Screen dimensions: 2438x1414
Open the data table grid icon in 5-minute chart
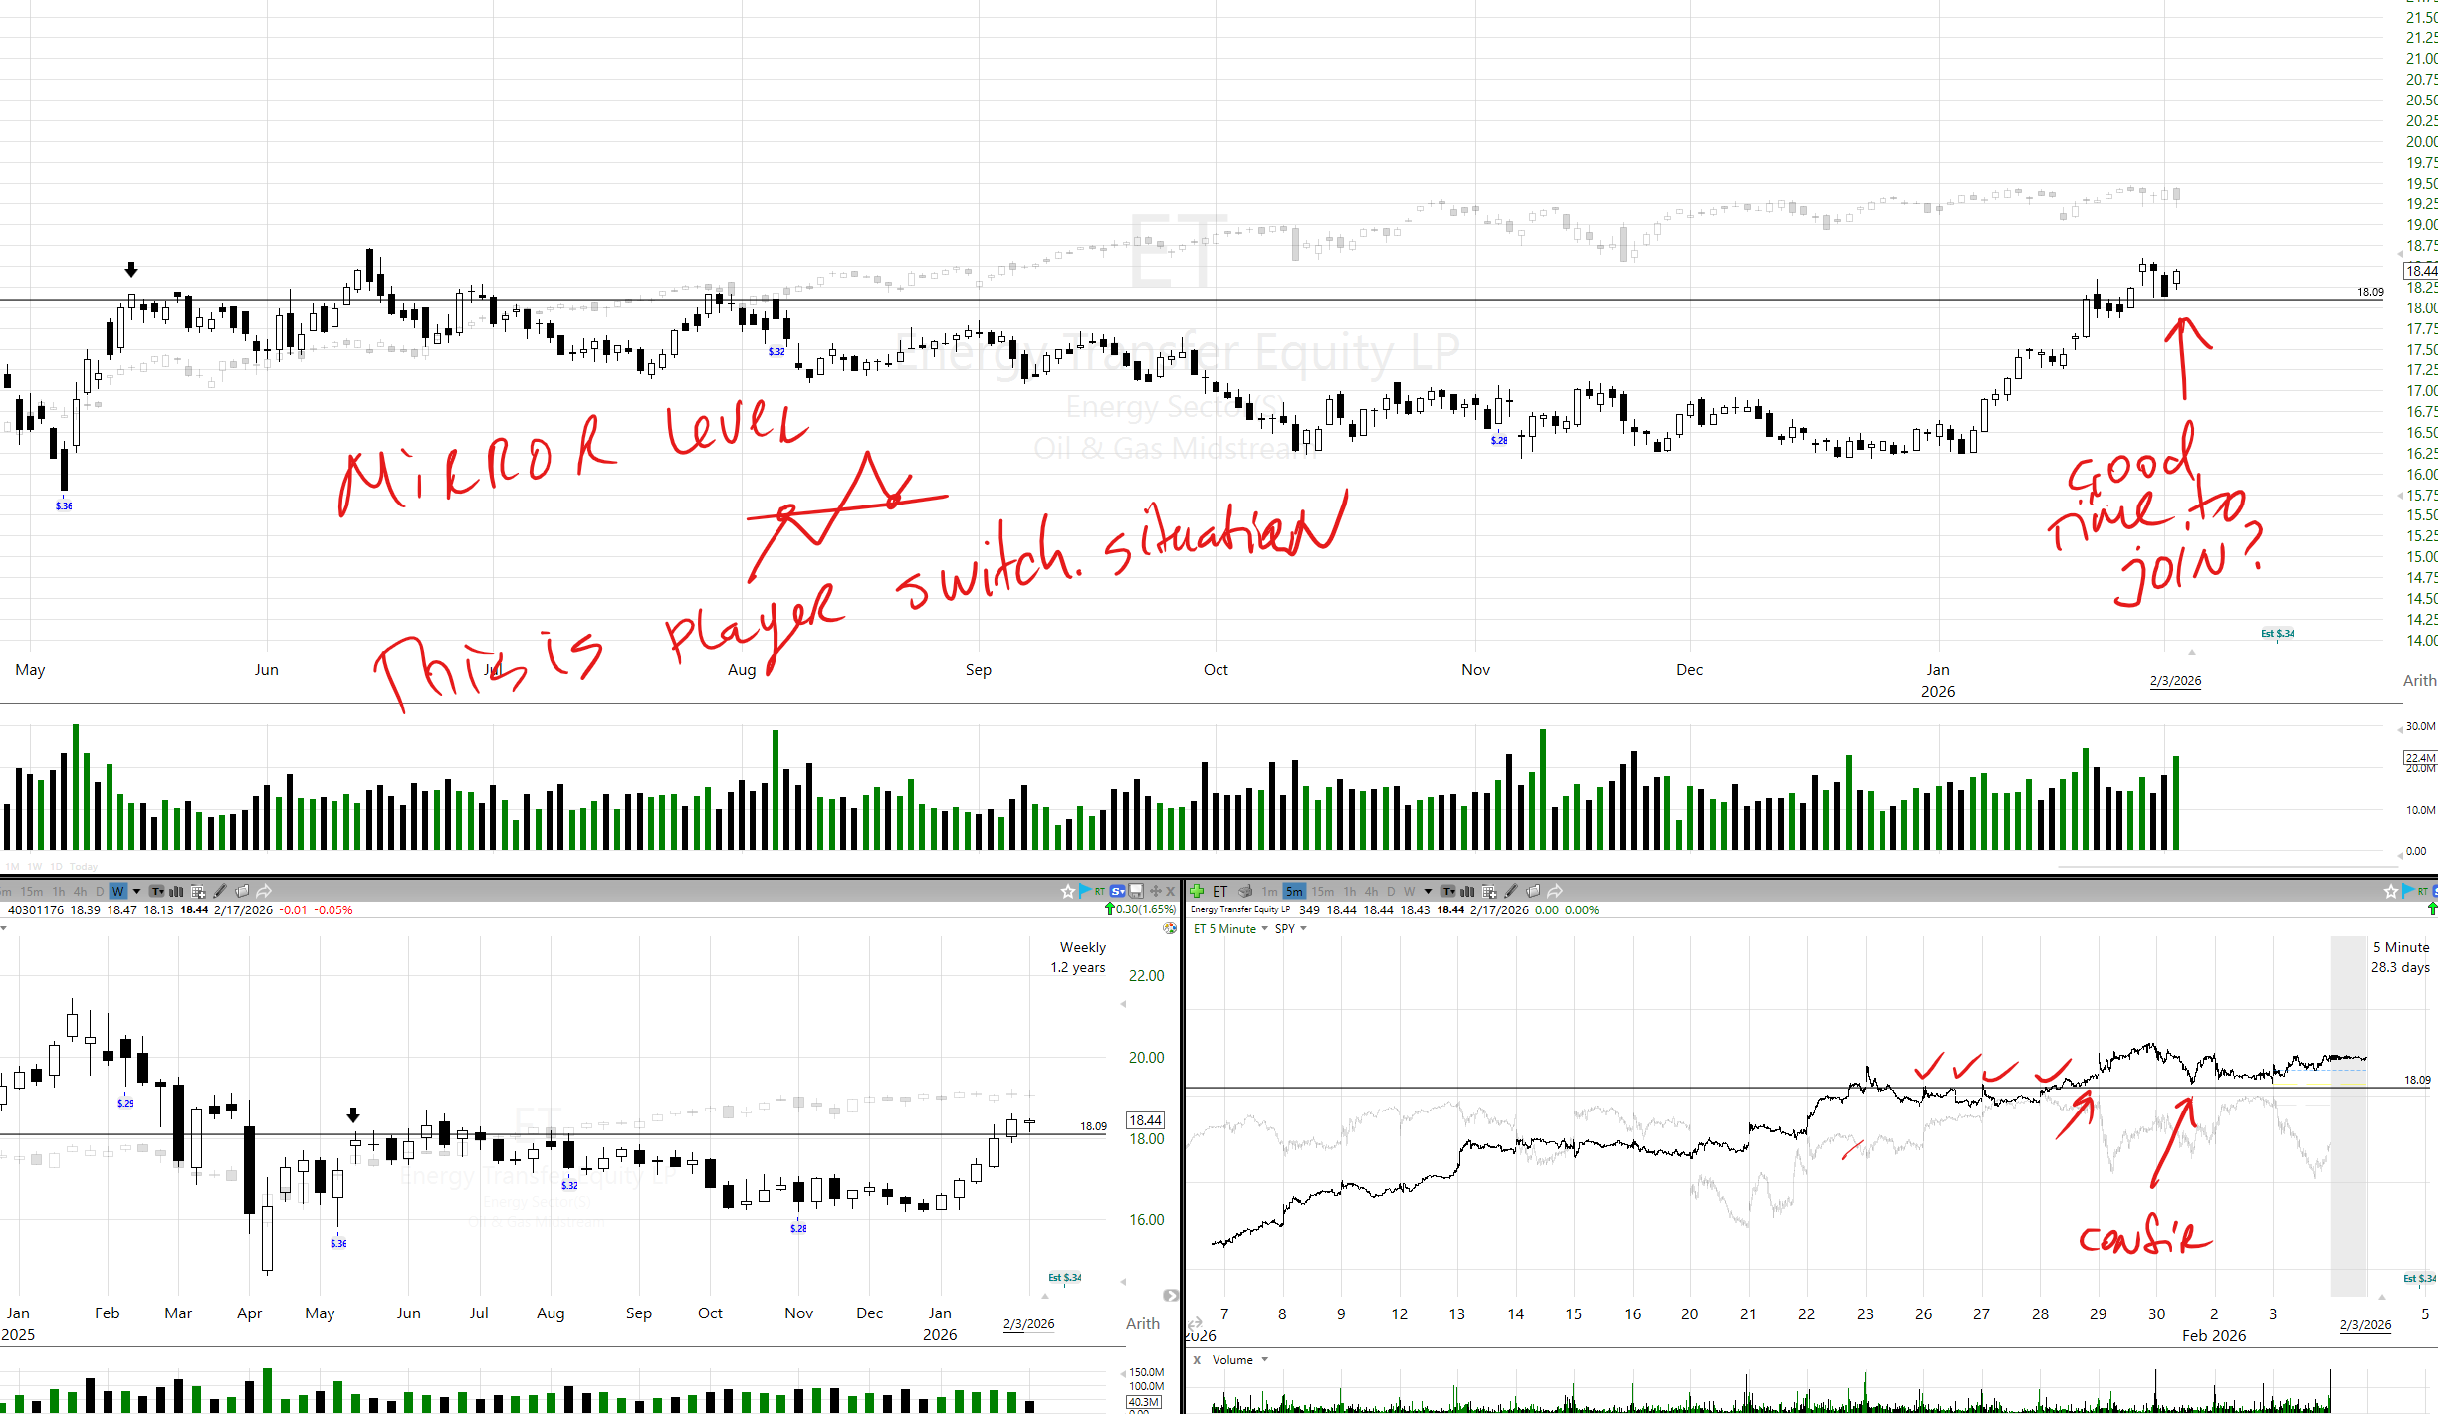(1489, 891)
